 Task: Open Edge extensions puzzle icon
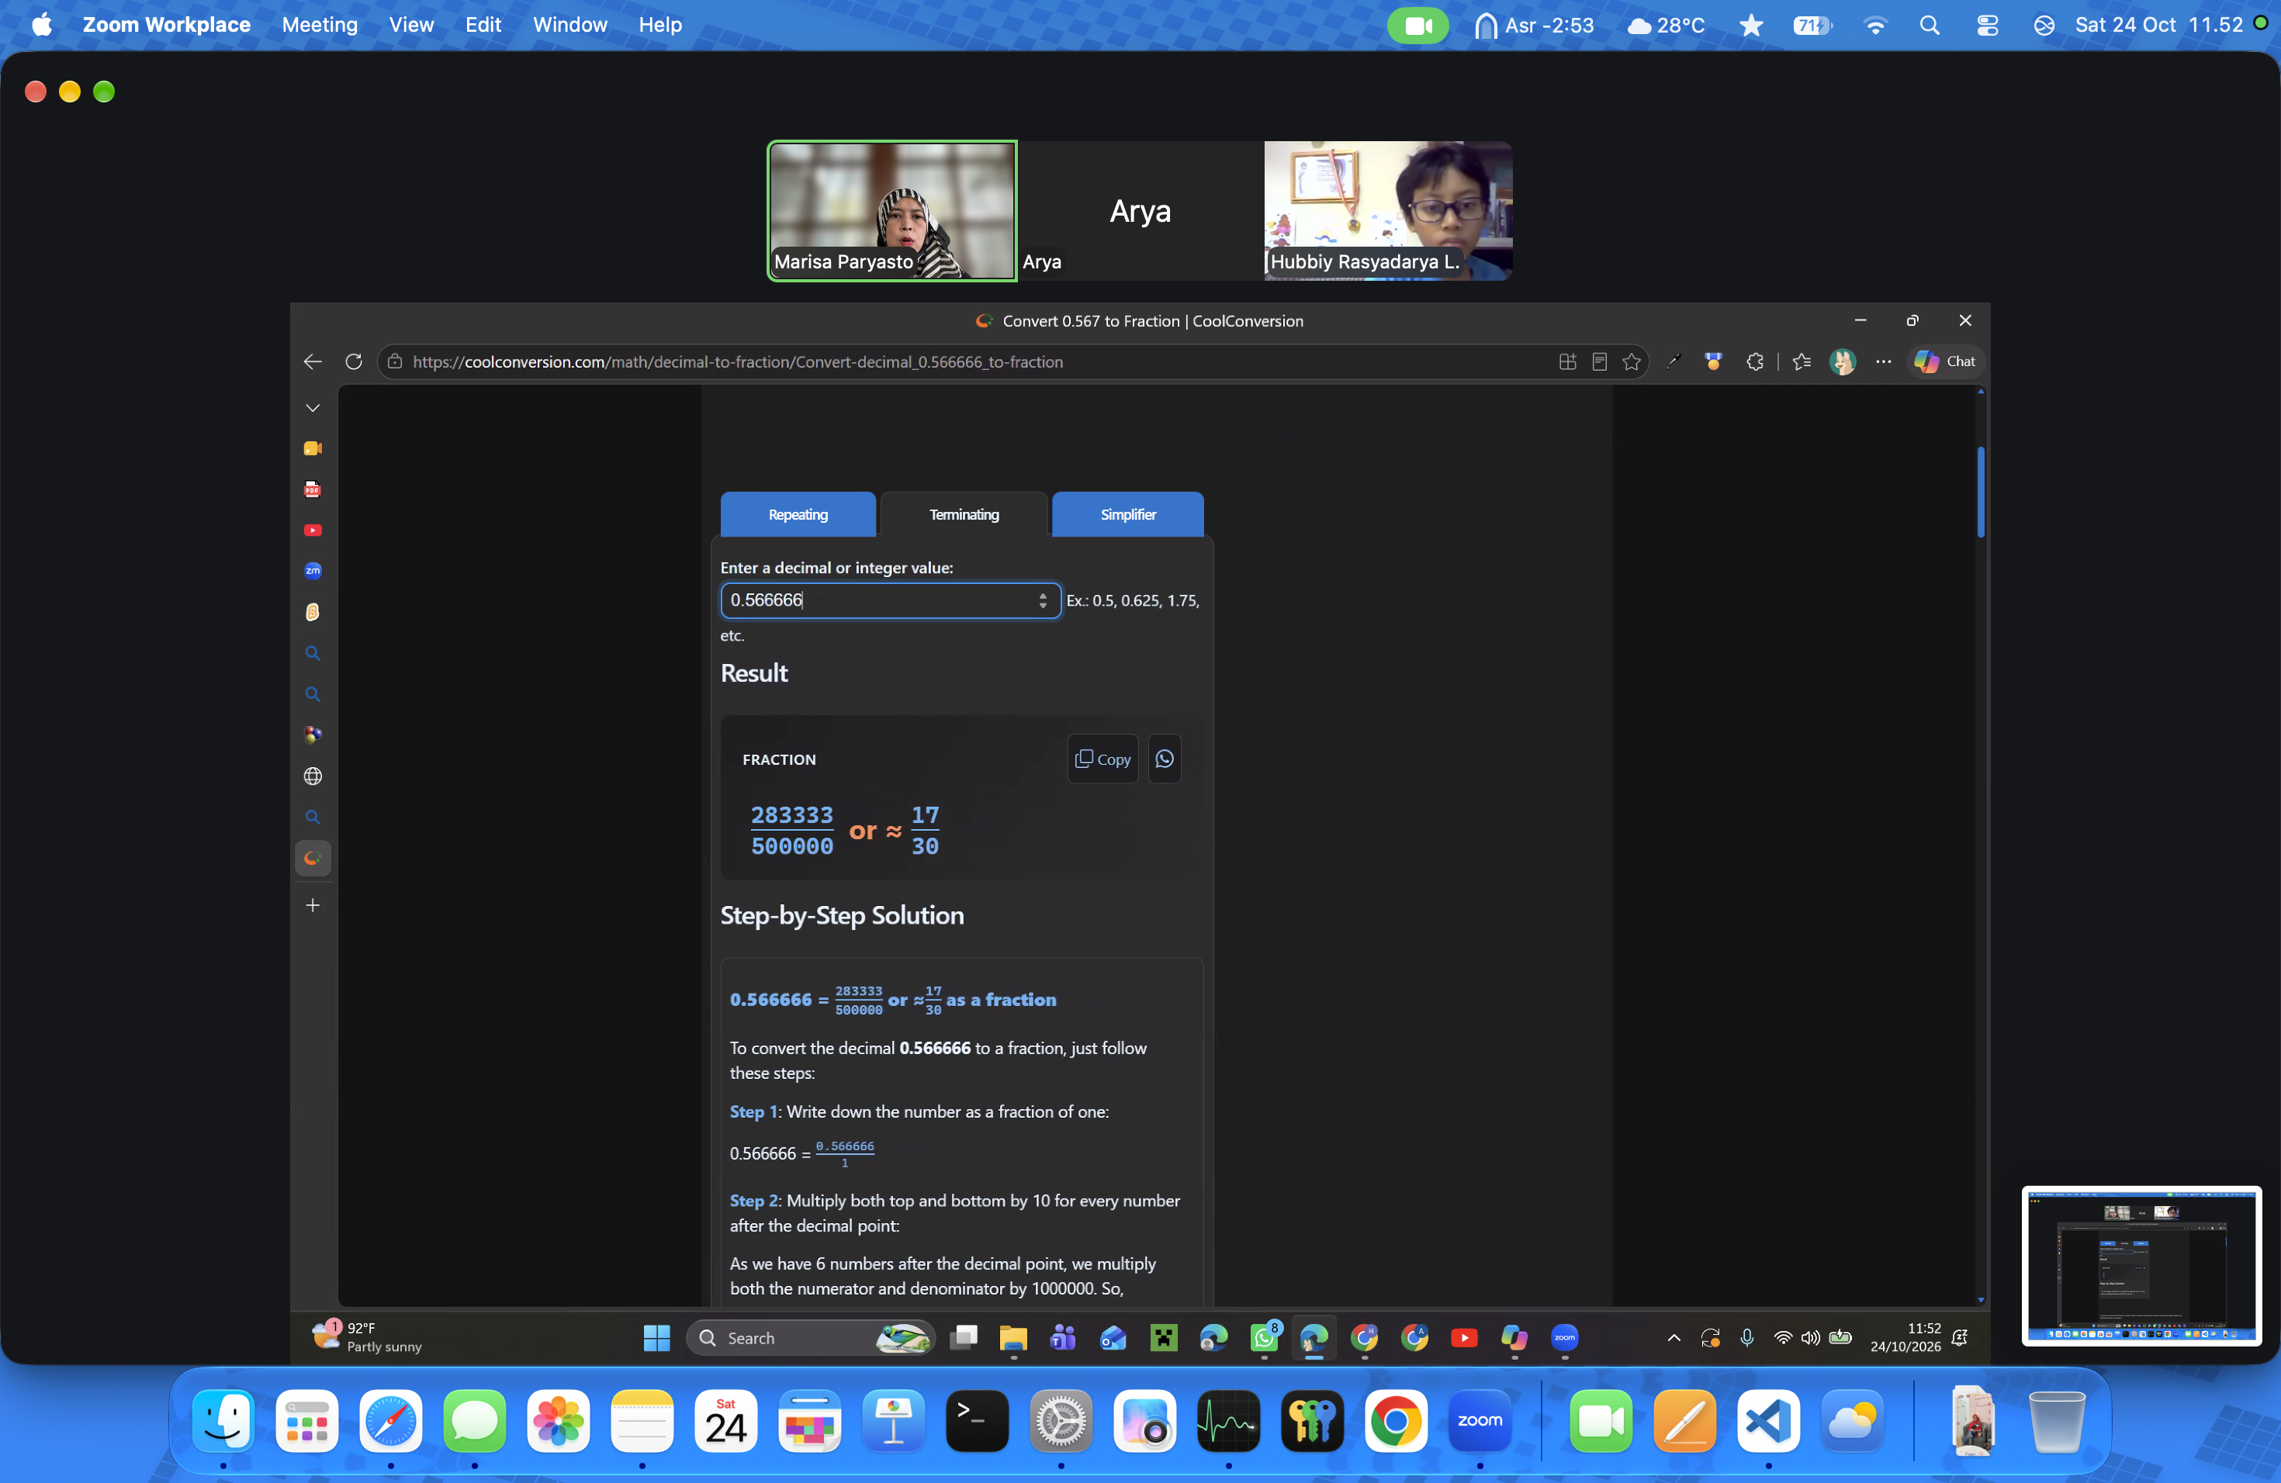[1755, 362]
